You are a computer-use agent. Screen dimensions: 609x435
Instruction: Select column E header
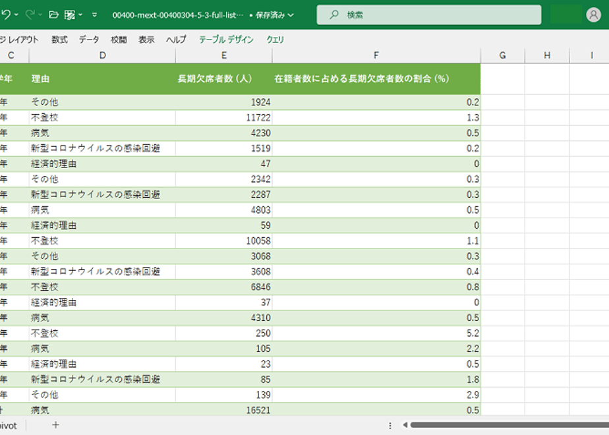223,55
